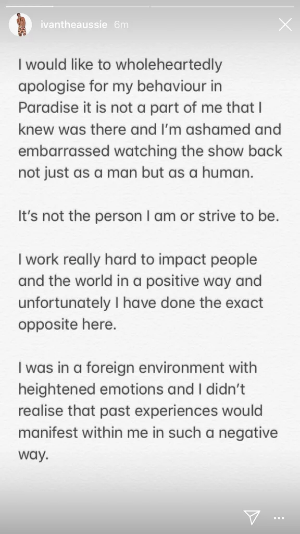Close the story with the X icon
Viewport: 300px width, 534px height.
(x=285, y=25)
